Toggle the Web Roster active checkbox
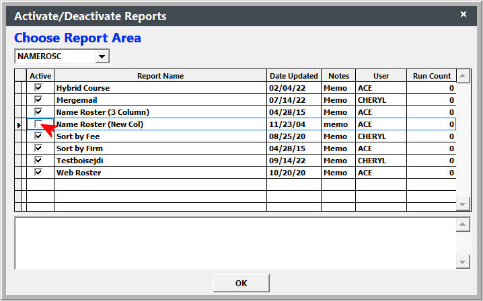The height and width of the screenshot is (301, 483). coord(38,173)
